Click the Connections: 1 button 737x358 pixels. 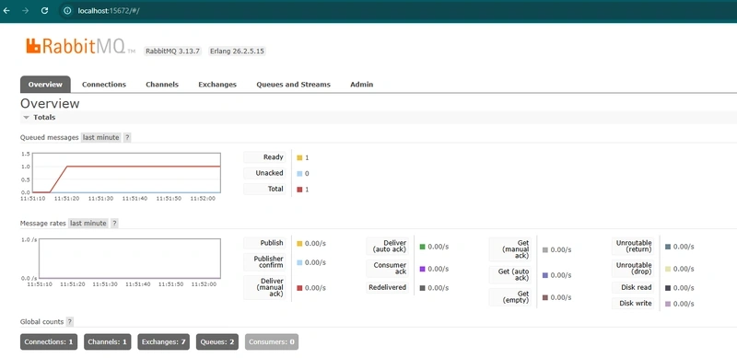pos(49,342)
